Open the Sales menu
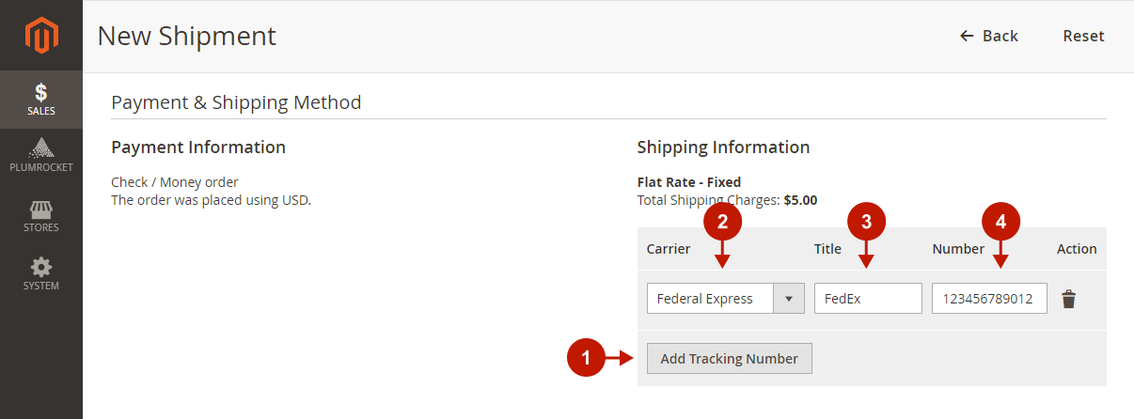This screenshot has height=419, width=1134. click(x=41, y=101)
